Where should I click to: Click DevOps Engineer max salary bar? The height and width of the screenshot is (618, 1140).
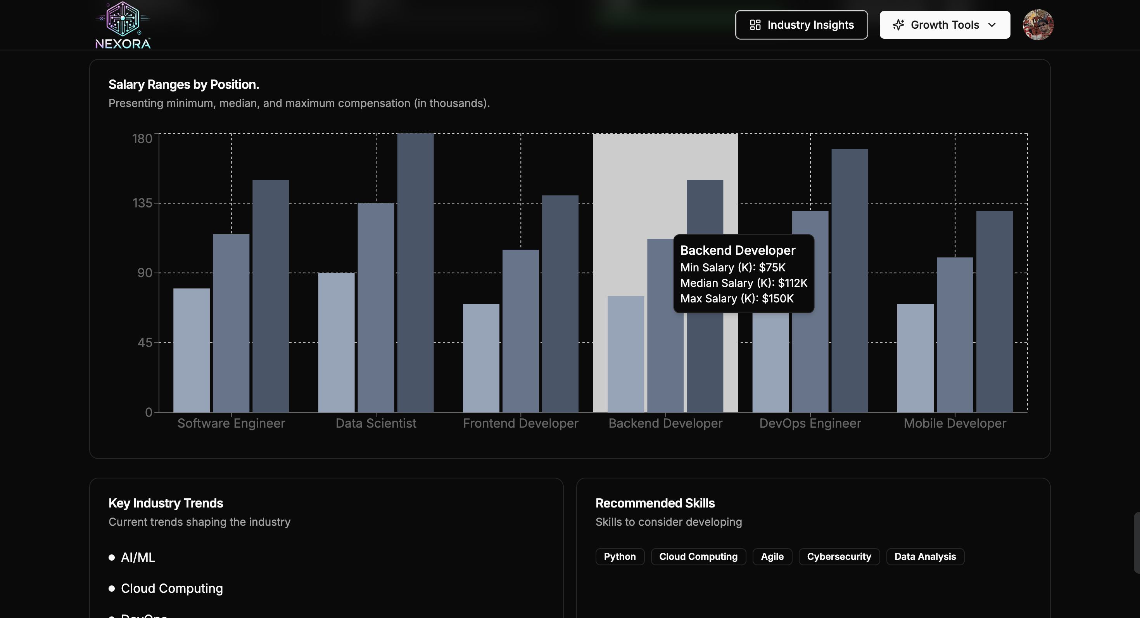[x=849, y=280]
